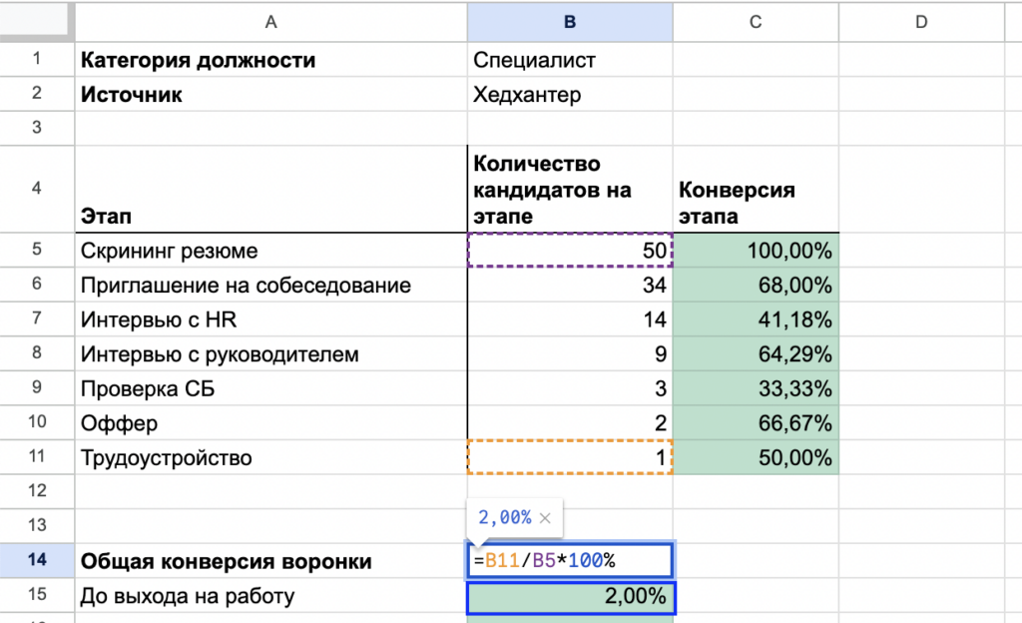This screenshot has height=623, width=1022.
Task: Select row 14 header
Action: click(x=36, y=560)
